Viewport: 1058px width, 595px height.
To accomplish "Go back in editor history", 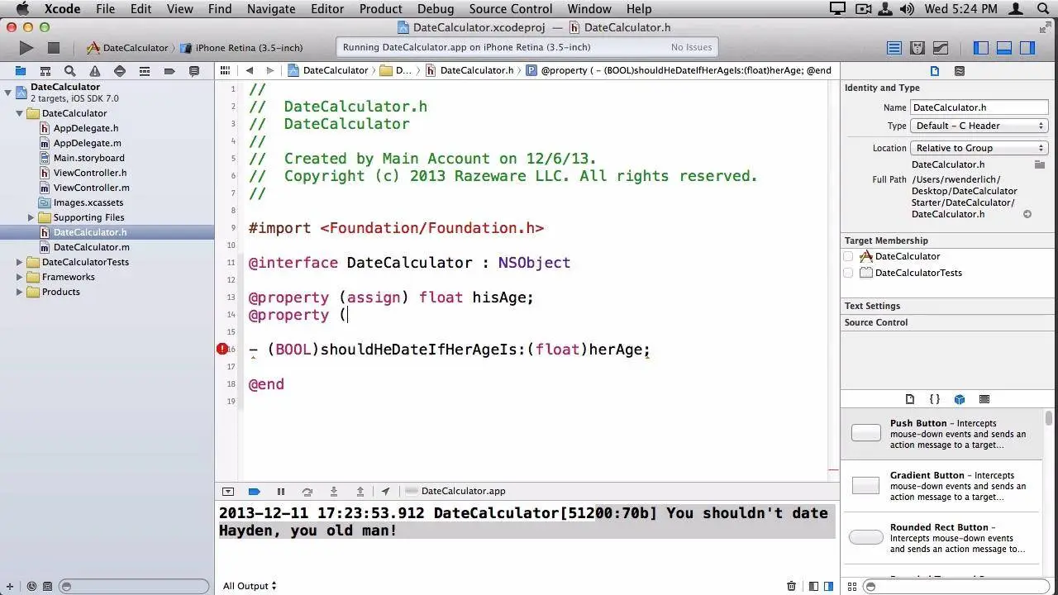I will (x=250, y=70).
